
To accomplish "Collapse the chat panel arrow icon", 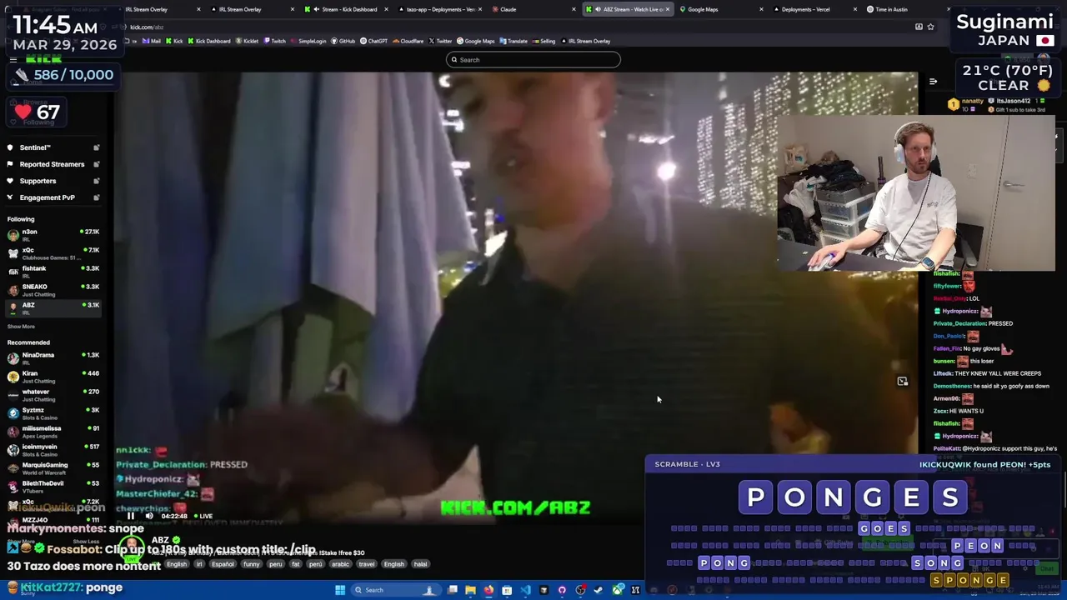I will [x=933, y=82].
